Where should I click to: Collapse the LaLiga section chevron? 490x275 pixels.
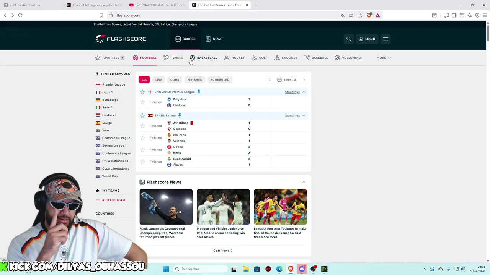pyautogui.click(x=304, y=115)
